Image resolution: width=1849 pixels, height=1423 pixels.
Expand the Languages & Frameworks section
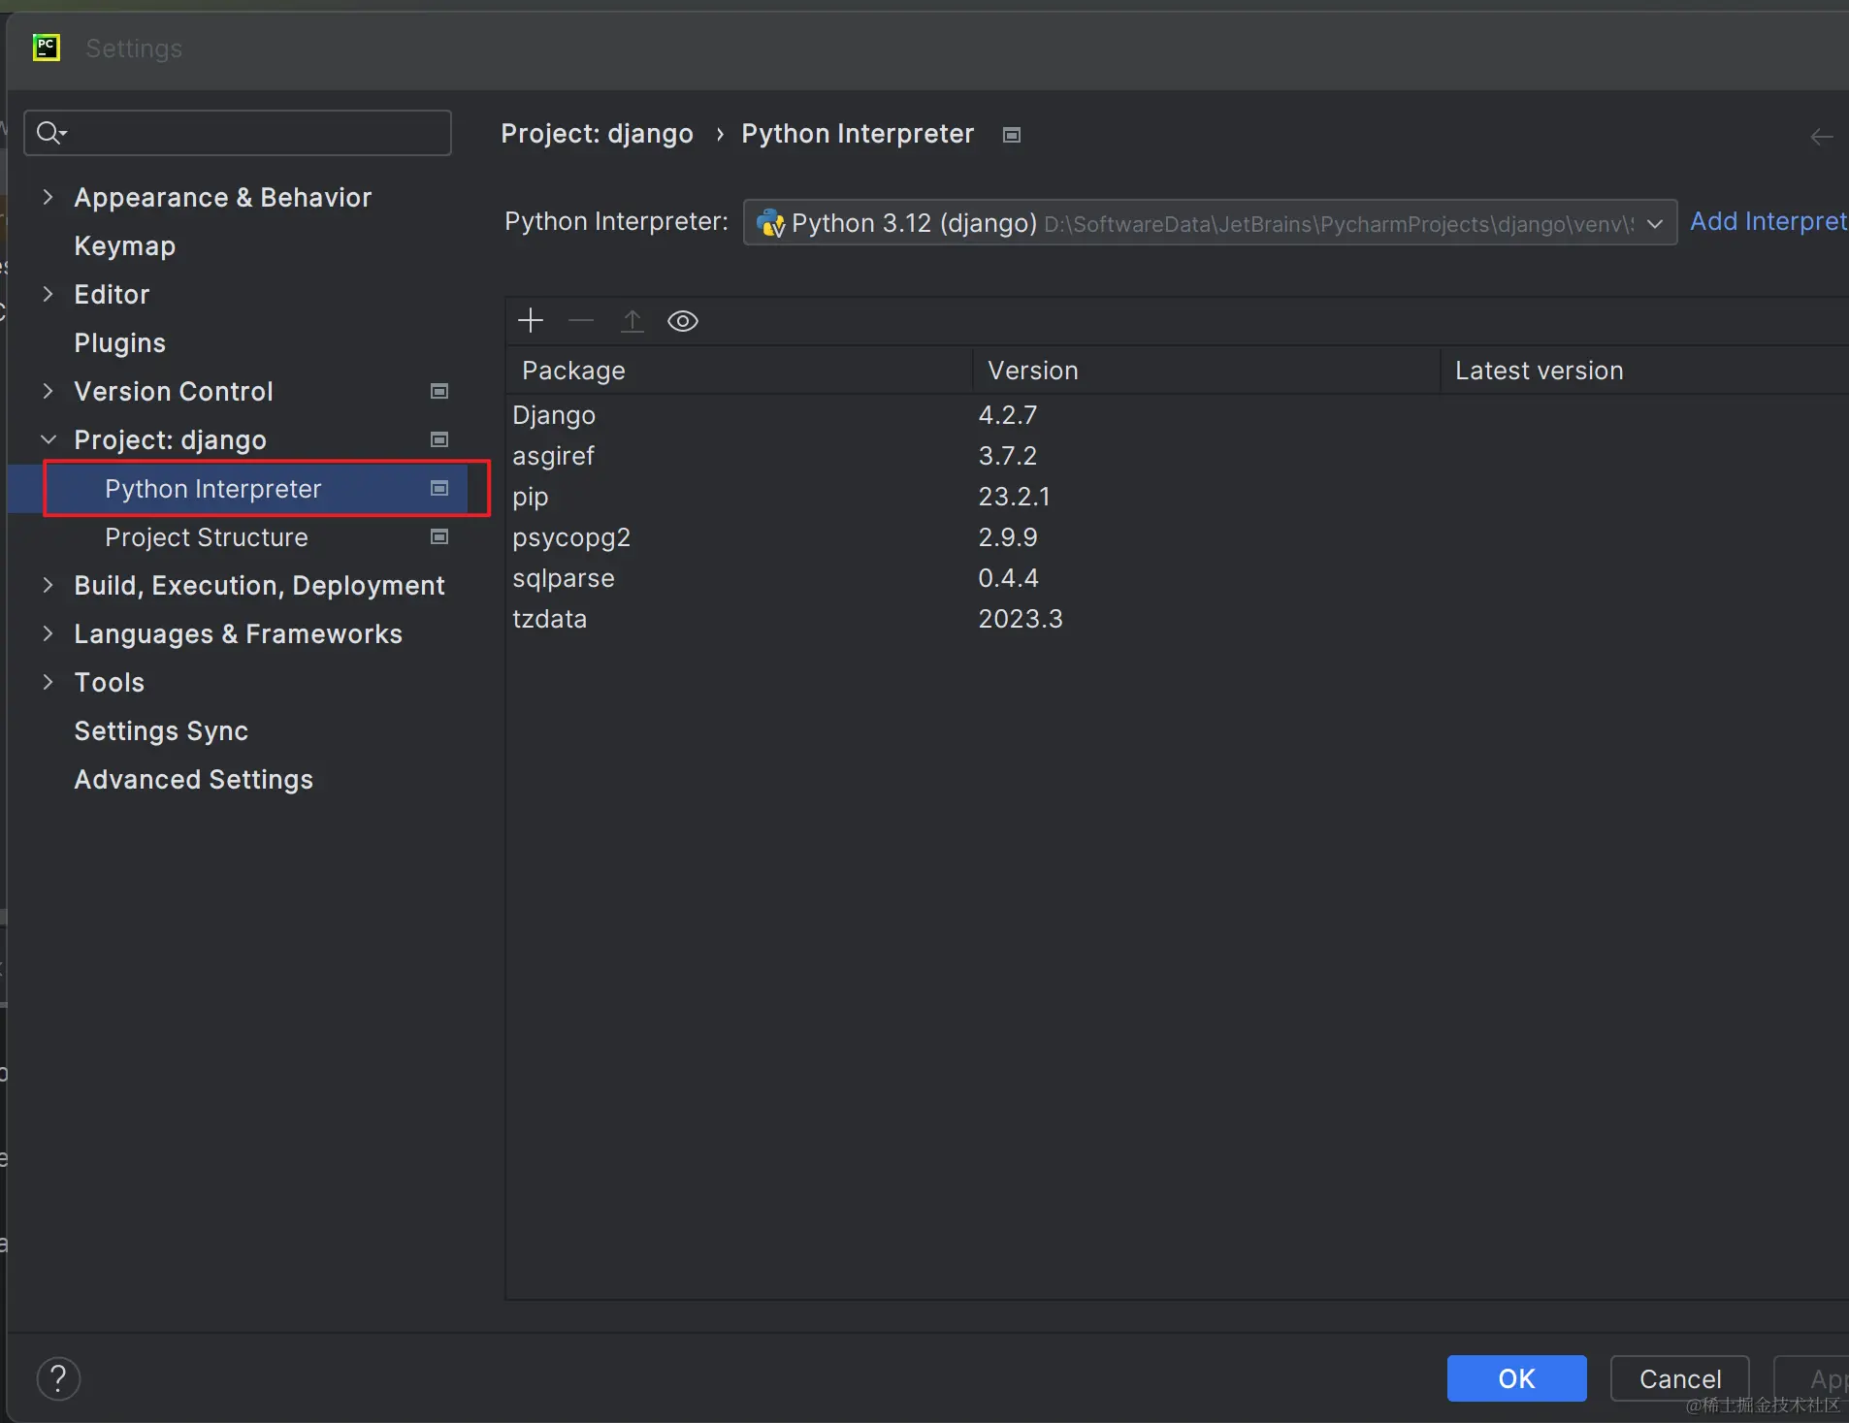pyautogui.click(x=49, y=634)
